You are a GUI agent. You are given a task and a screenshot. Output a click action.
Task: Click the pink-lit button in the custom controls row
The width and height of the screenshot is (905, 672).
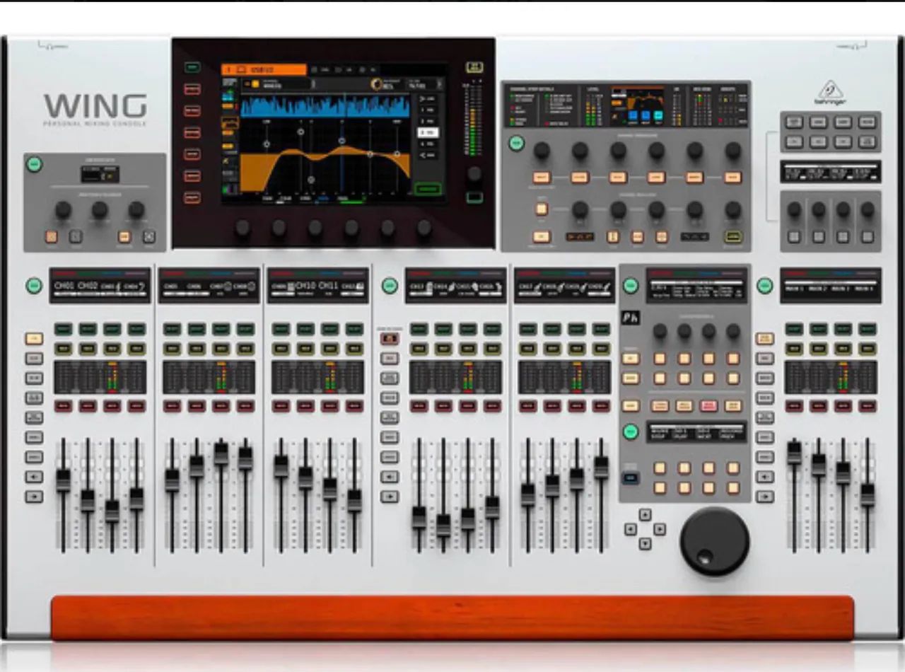coord(708,406)
